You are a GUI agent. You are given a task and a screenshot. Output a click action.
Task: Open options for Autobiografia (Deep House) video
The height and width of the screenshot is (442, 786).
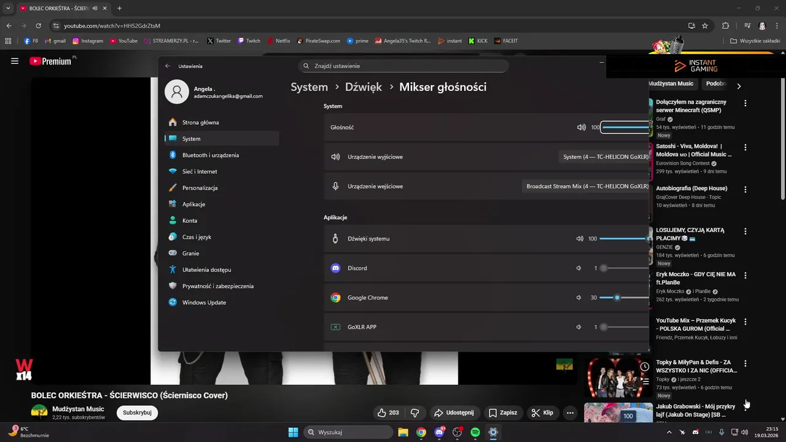tap(745, 190)
